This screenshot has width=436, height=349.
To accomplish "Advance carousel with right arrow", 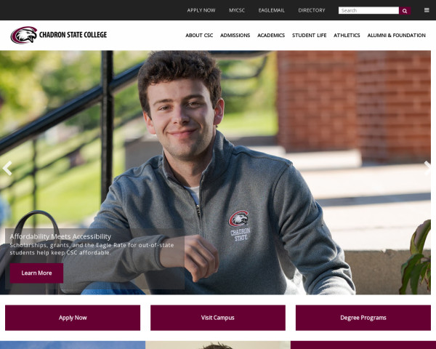I will 428,168.
